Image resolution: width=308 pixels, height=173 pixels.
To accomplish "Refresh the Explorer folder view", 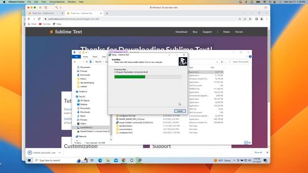I will (x=222, y=62).
